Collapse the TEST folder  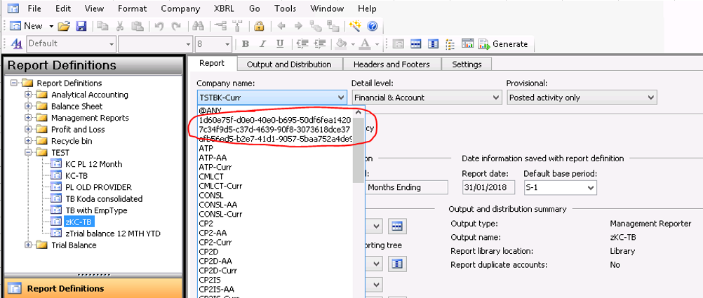tap(28, 153)
